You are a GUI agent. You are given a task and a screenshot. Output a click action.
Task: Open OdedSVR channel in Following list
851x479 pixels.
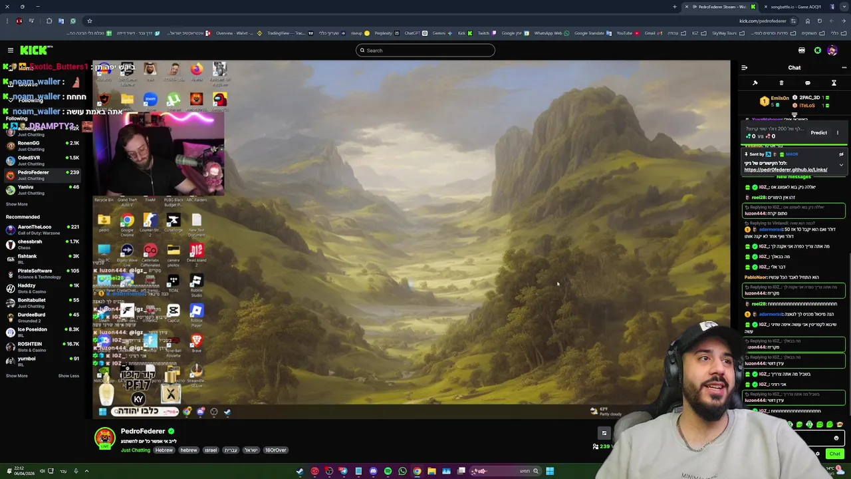point(41,160)
